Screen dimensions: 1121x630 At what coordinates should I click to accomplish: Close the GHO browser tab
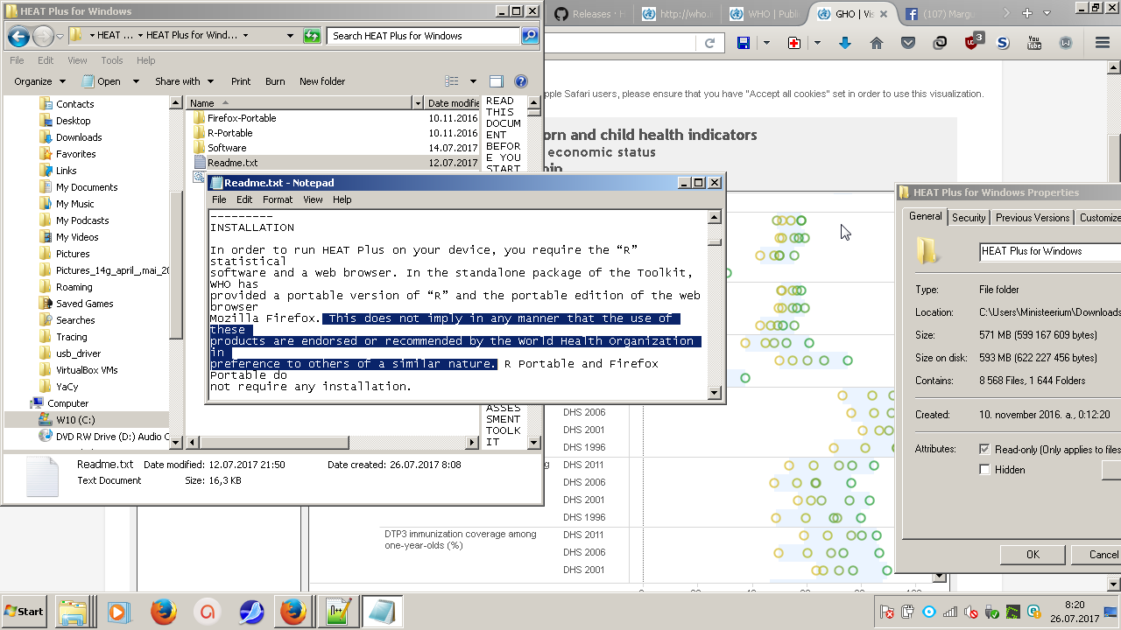[885, 14]
